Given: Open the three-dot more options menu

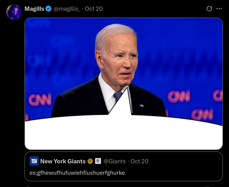Looking at the screenshot, I should point(219,9).
